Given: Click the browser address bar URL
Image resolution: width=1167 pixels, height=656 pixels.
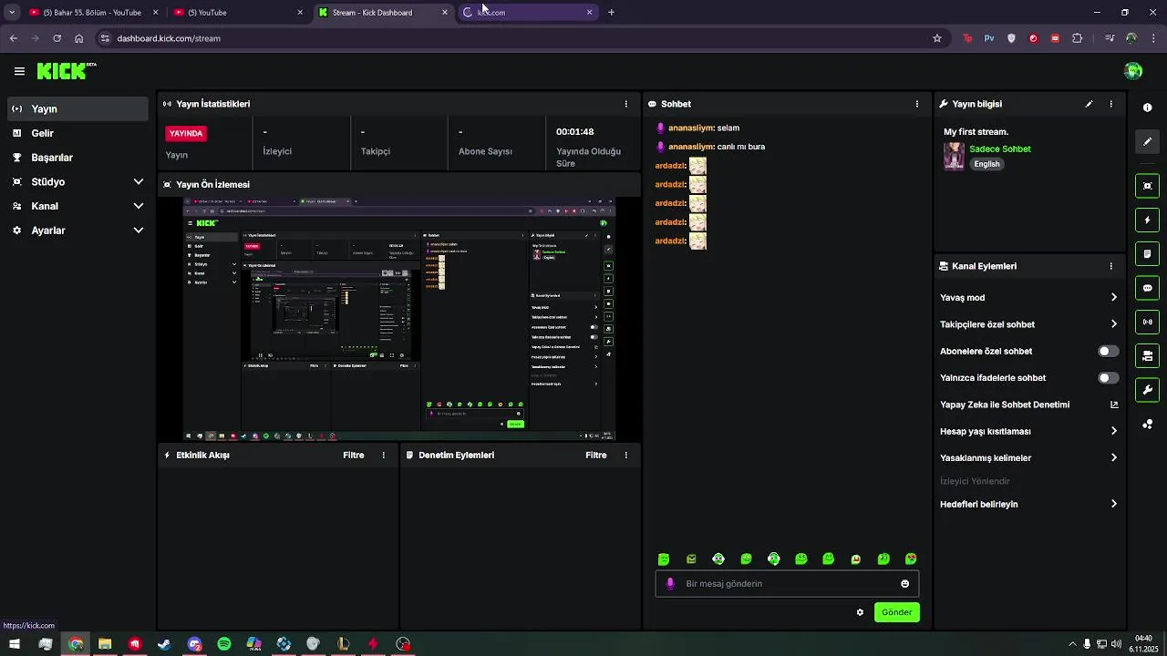Looking at the screenshot, I should 169,38.
